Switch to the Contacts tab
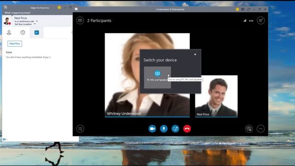The image size is (295, 166). [9, 32]
